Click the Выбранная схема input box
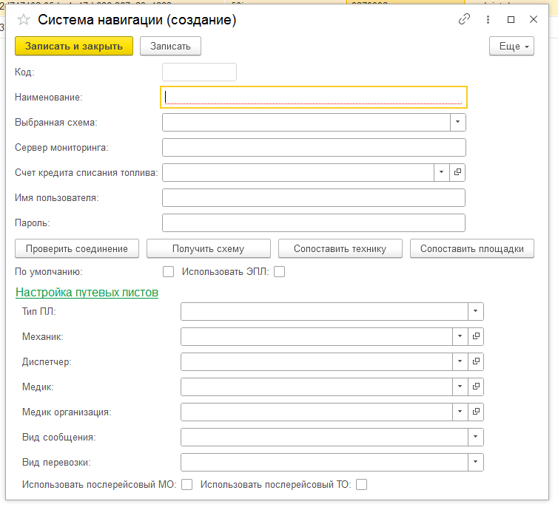Viewport: 558px width, 507px height. 306,122
